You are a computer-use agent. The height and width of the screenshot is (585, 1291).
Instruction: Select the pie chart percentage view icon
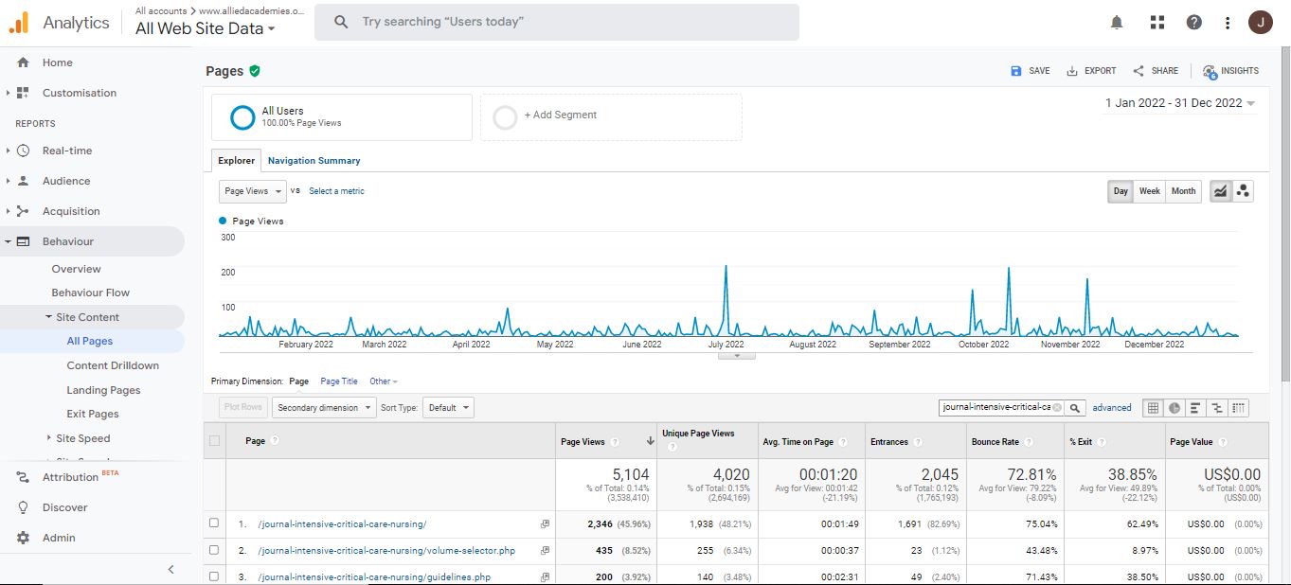point(1174,408)
